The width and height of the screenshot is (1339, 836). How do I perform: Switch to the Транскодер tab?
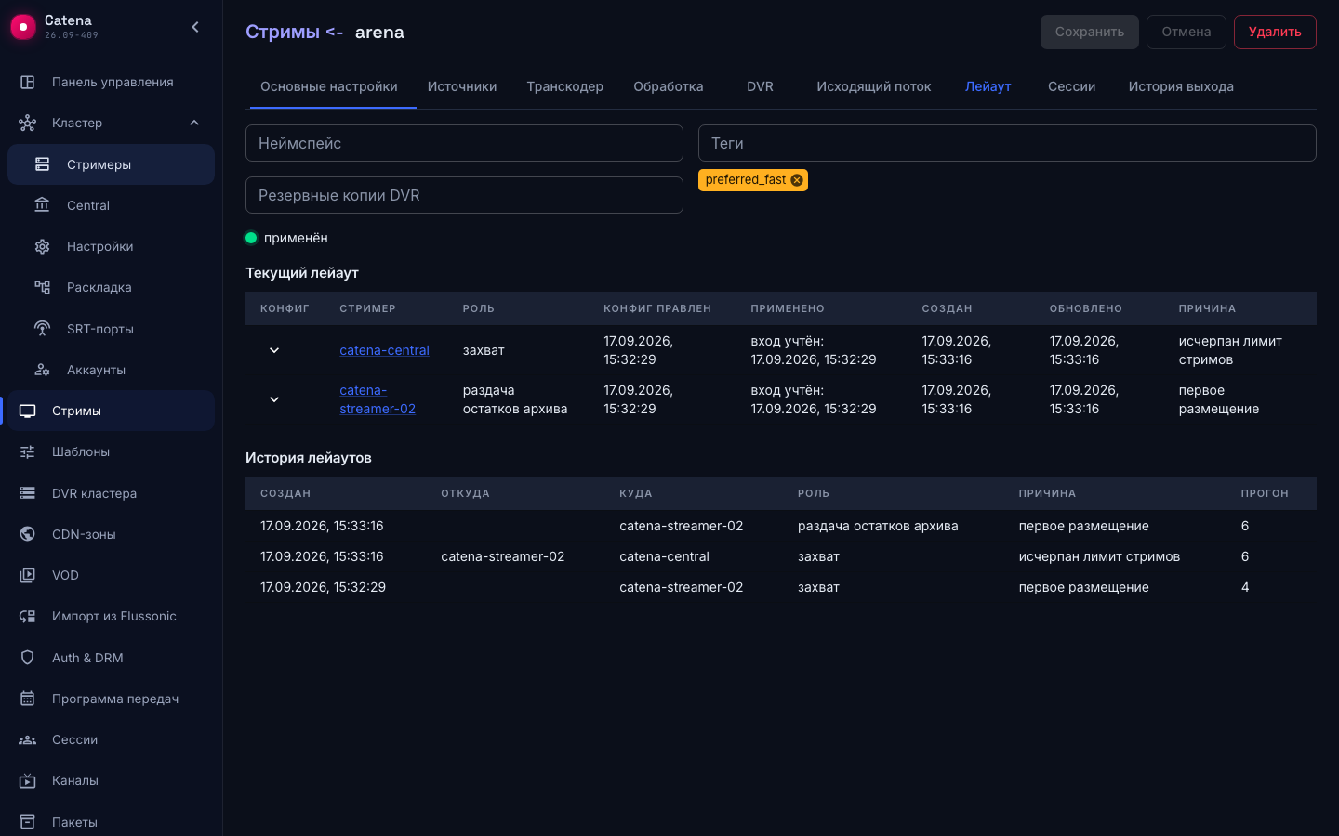pos(564,86)
